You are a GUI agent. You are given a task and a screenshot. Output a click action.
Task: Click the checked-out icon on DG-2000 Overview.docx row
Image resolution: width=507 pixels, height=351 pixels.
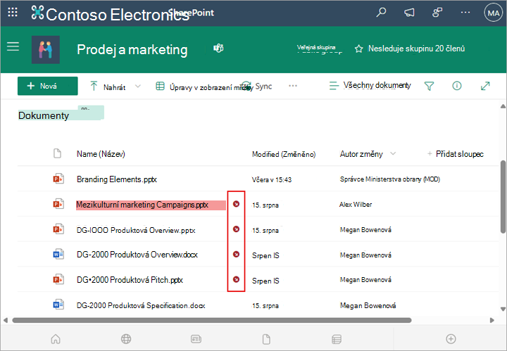237,254
